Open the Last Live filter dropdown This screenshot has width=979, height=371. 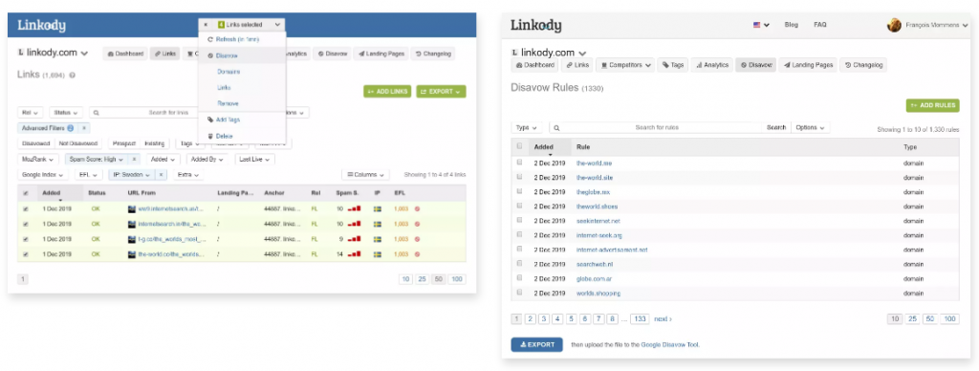pos(254,160)
